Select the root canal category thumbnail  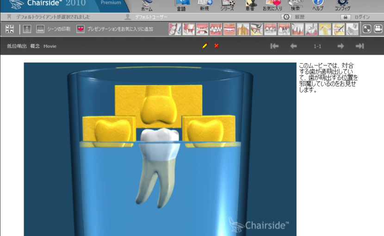(x=243, y=29)
